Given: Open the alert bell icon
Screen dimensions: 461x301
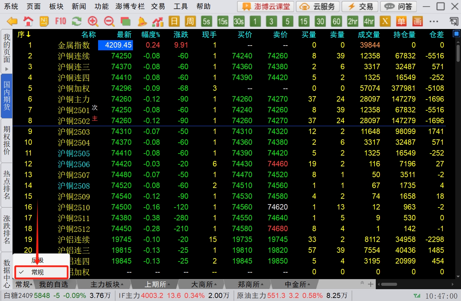Looking at the screenshot, I should pyautogui.click(x=142, y=22).
